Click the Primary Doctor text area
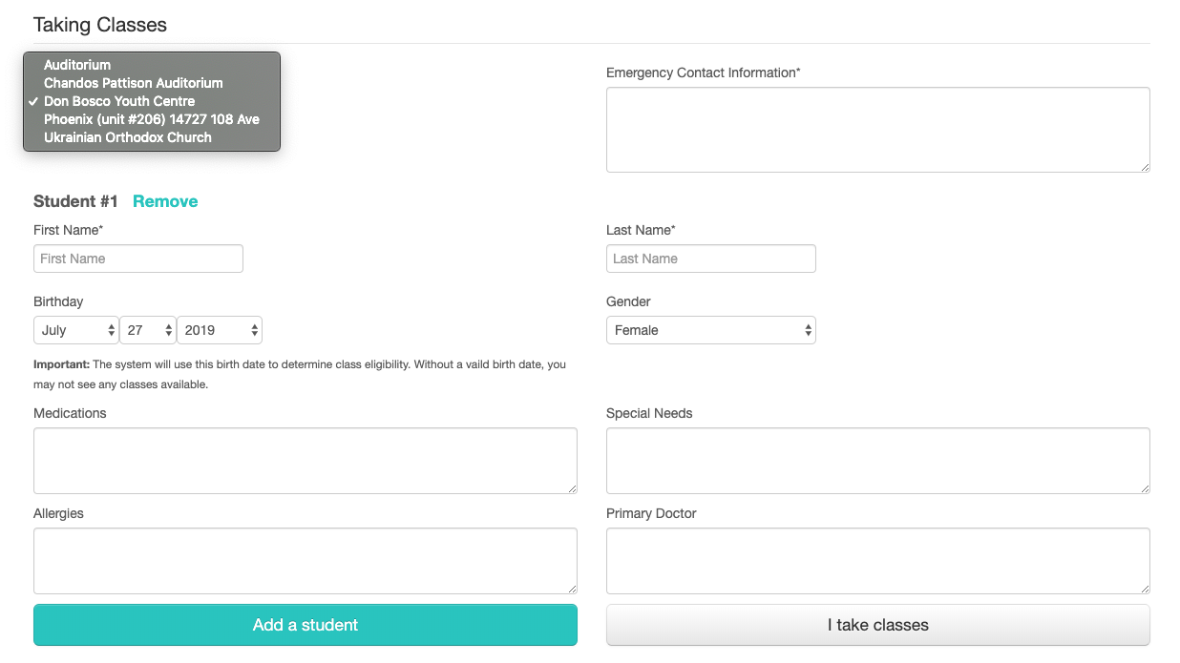Viewport: 1180px width, 663px height. tap(878, 561)
